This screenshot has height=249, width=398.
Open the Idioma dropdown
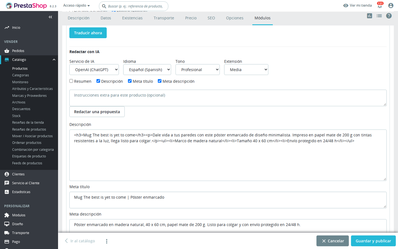pos(147,70)
